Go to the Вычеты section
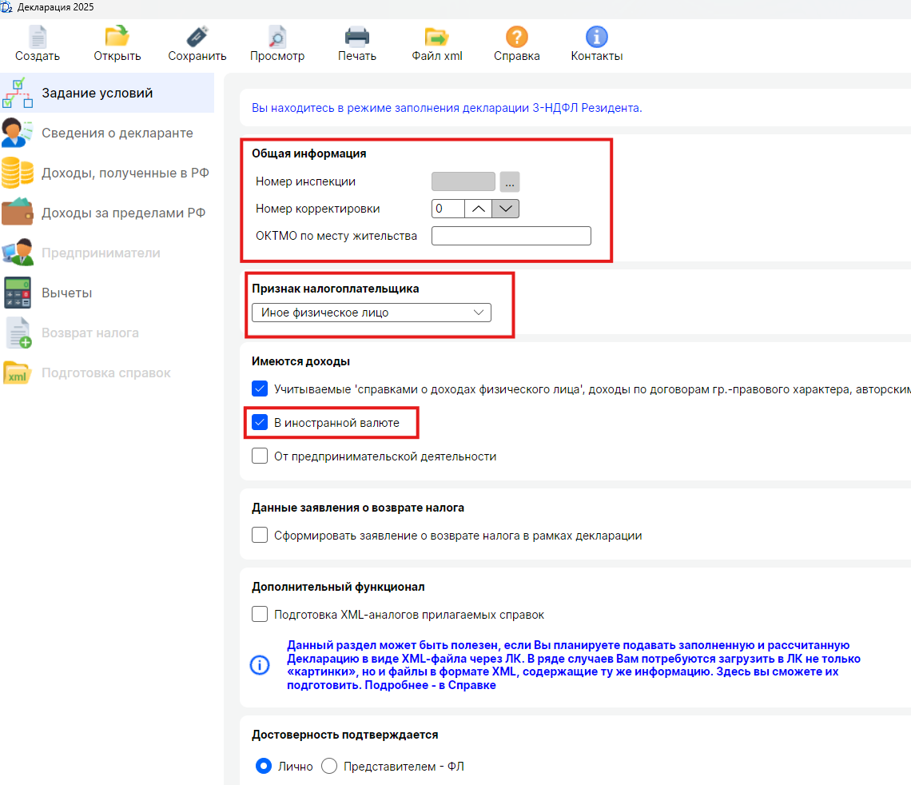Screen dimensions: 911x785 [67, 293]
